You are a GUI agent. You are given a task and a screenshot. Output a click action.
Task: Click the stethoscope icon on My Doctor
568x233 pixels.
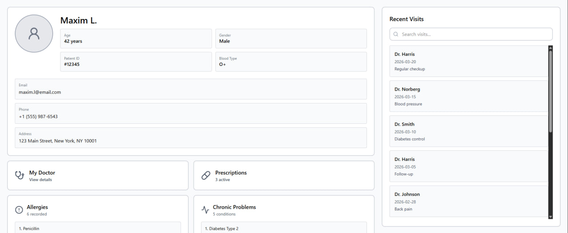tap(20, 175)
